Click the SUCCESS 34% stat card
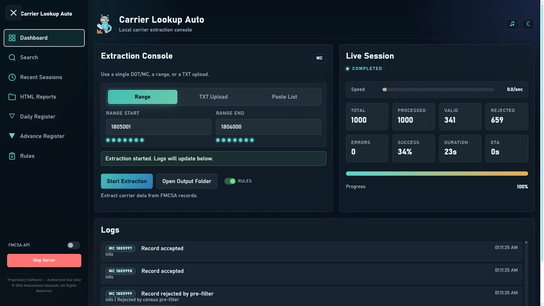 tap(414, 148)
